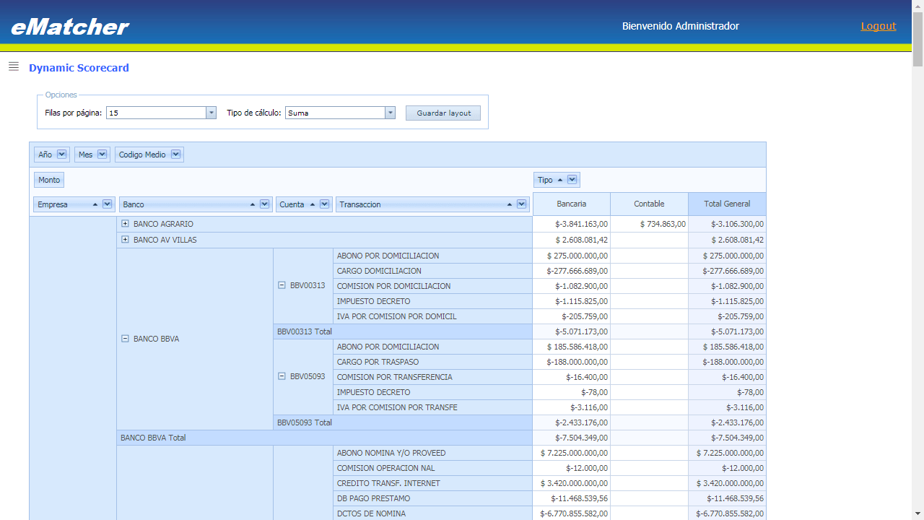Collapse the BANCO BBVA group
This screenshot has width=924, height=520.
pyautogui.click(x=124, y=338)
